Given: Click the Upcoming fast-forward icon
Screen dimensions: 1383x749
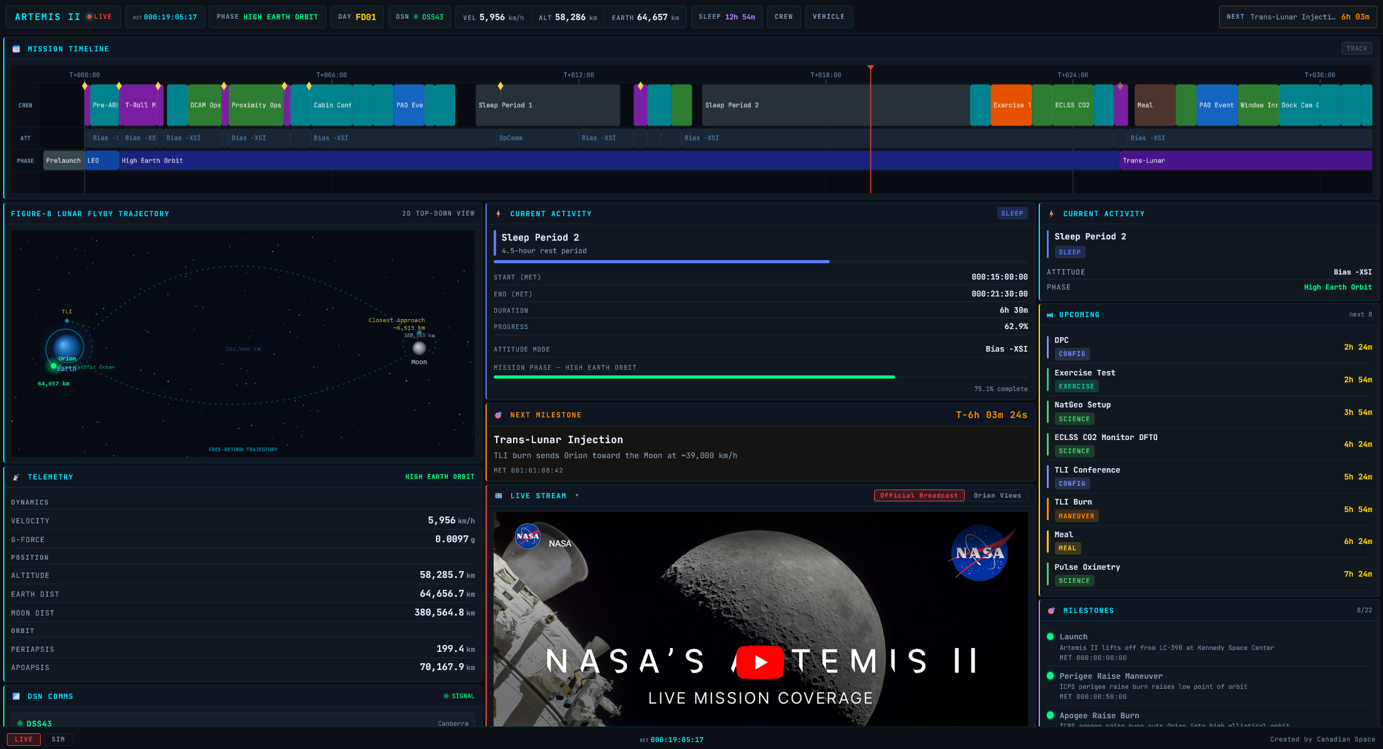Looking at the screenshot, I should pyautogui.click(x=1050, y=315).
